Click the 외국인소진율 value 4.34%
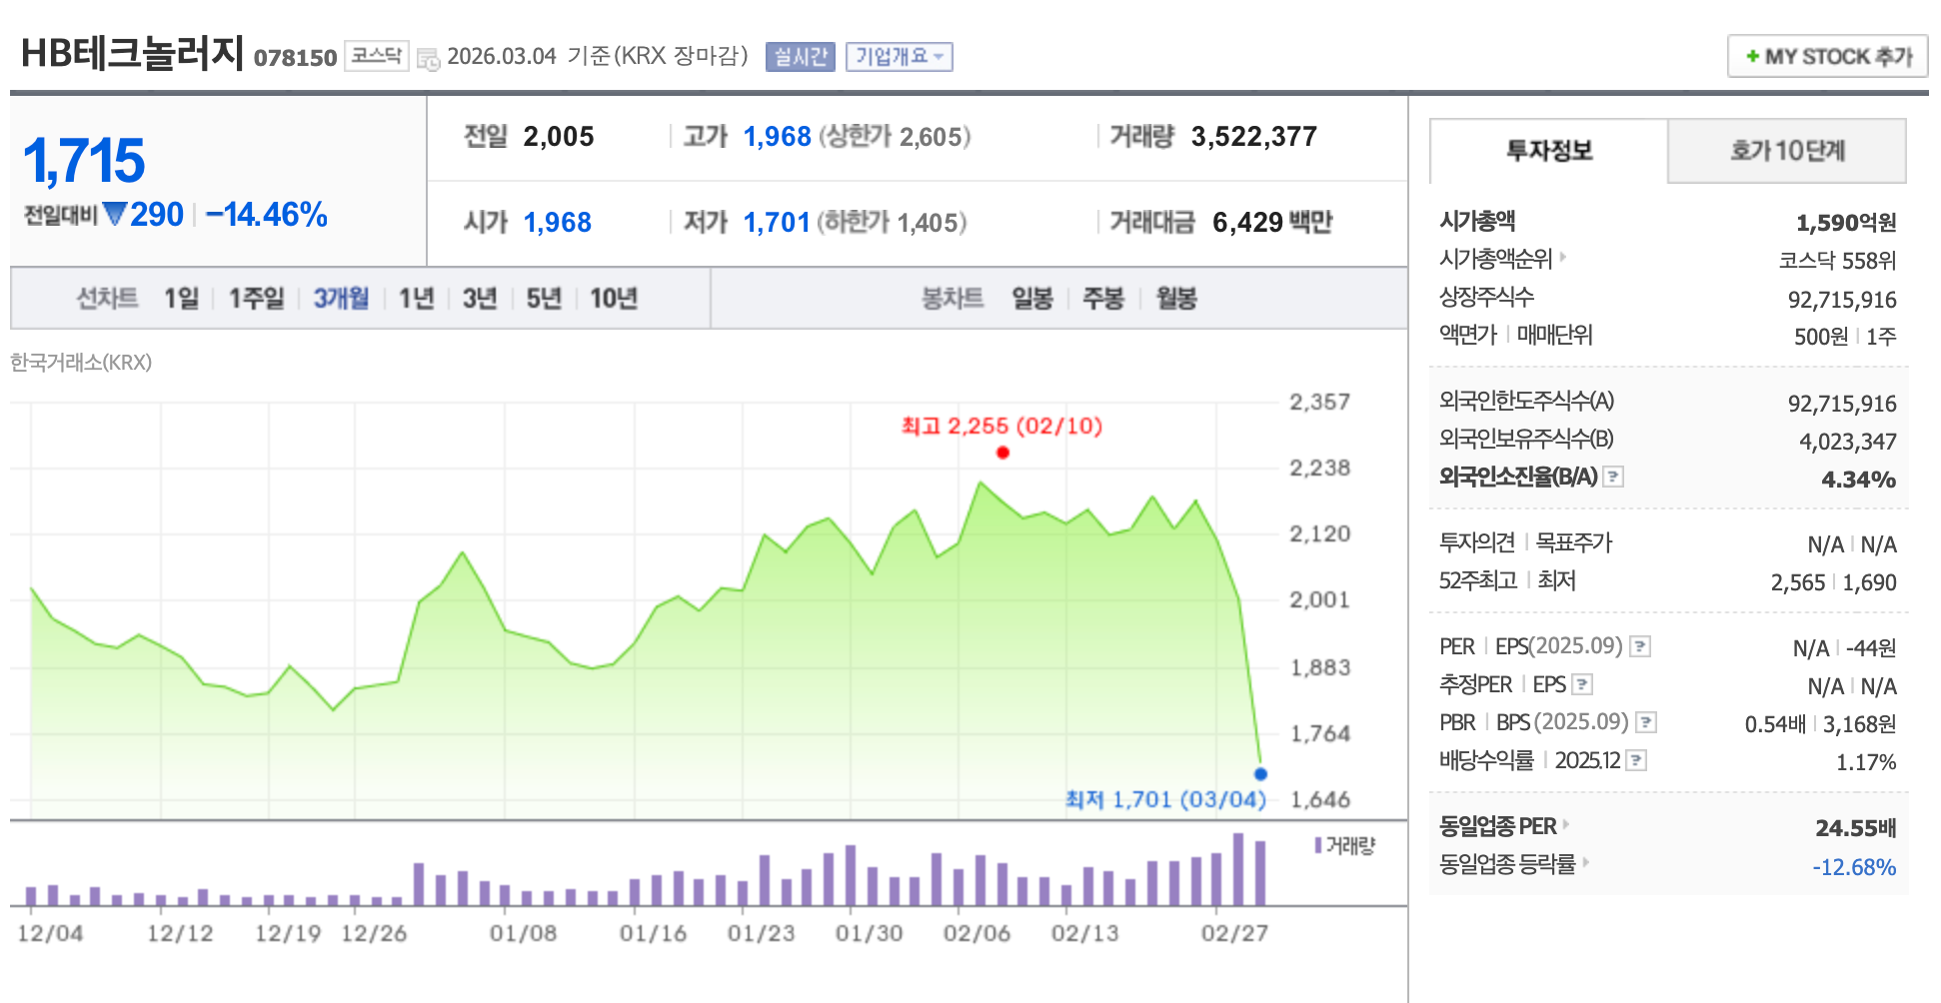The image size is (1941, 1003). [1859, 480]
